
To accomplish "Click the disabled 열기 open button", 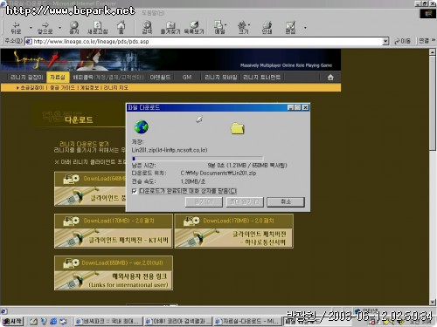I will tap(204, 201).
